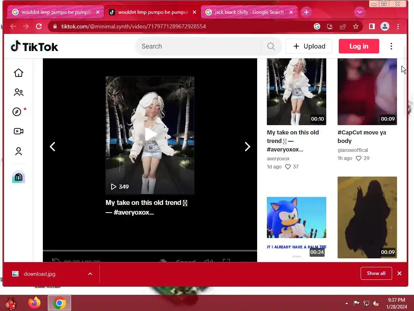Click the video caption under the player
This screenshot has width=414, height=311.
146,207
